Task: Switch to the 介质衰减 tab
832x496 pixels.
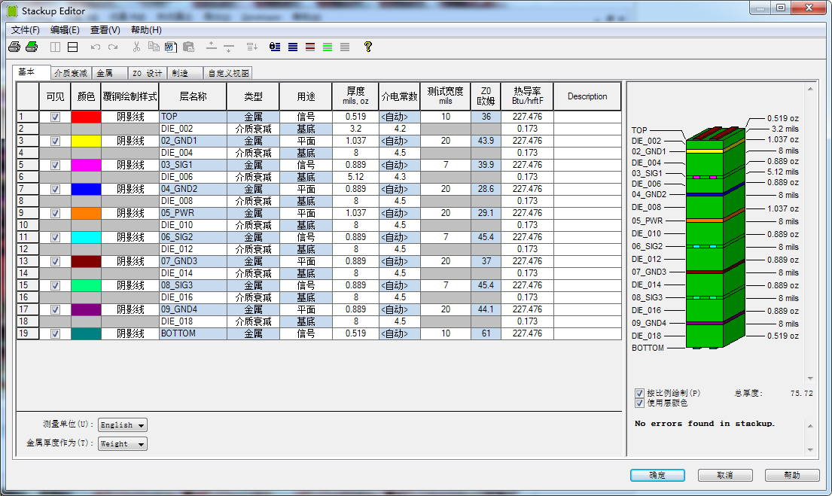Action: pyautogui.click(x=71, y=73)
